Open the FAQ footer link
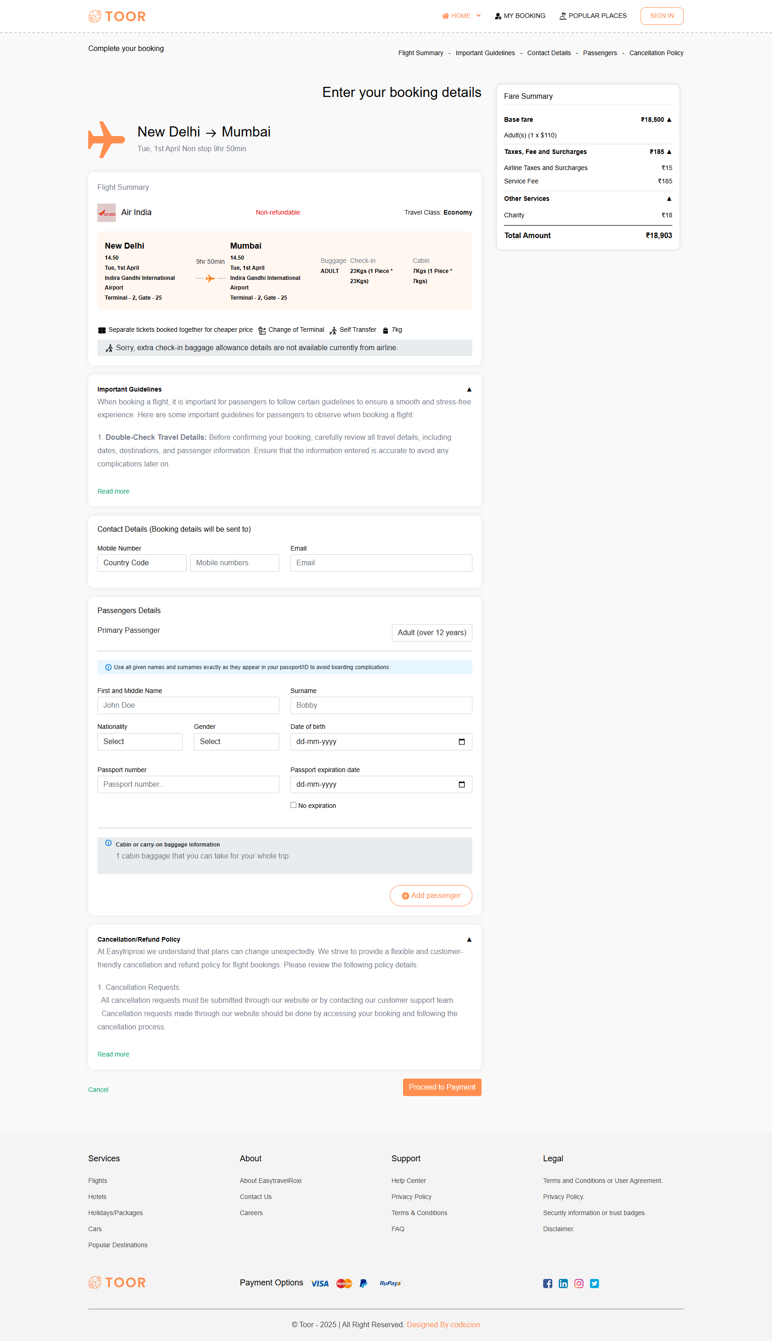The image size is (772, 1341). (397, 1229)
